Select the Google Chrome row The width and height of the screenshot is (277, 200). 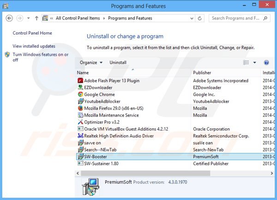[175, 94]
